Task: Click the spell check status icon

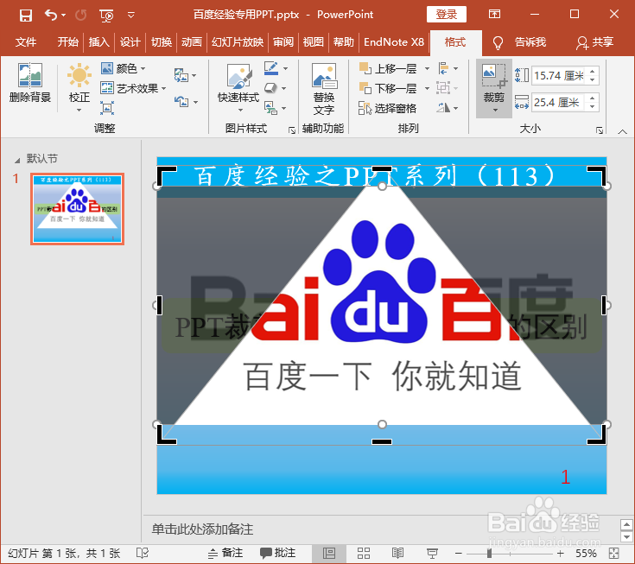Action: point(143,553)
